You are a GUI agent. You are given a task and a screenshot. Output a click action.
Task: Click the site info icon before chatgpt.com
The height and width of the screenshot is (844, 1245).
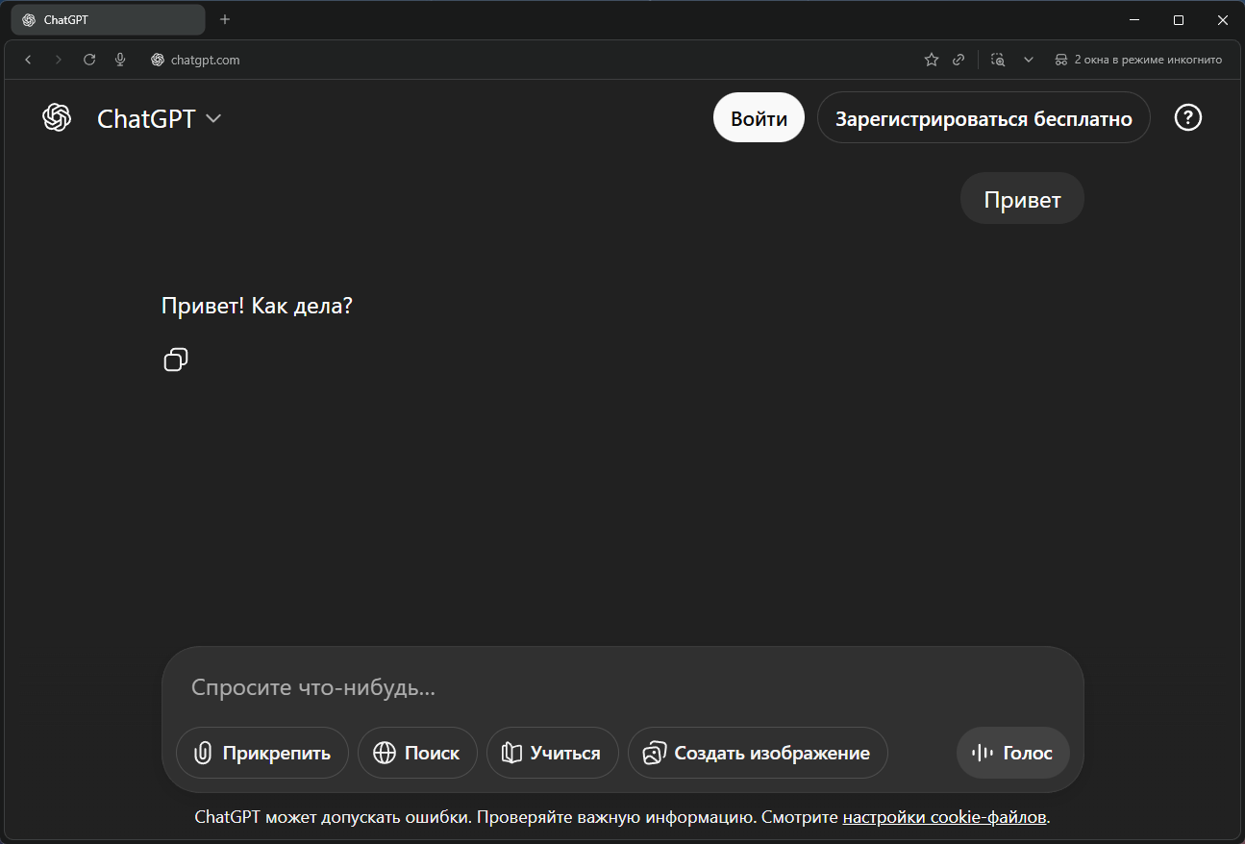[x=157, y=60]
